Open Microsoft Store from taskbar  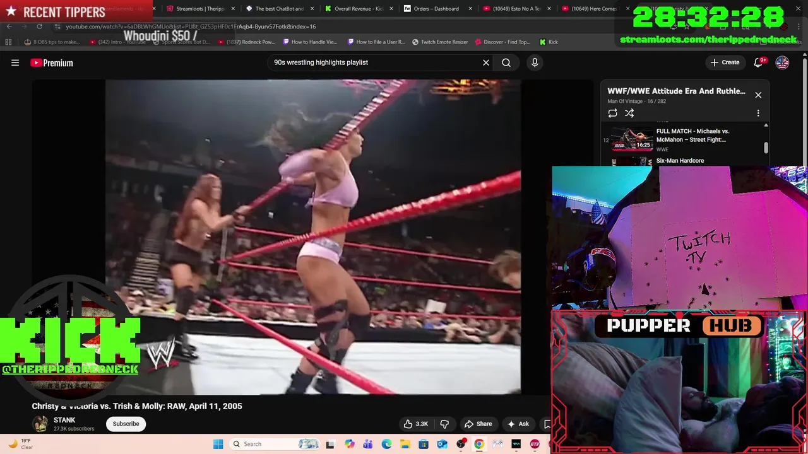[424, 444]
